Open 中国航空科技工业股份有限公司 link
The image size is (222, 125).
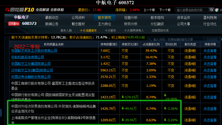tap(34, 51)
